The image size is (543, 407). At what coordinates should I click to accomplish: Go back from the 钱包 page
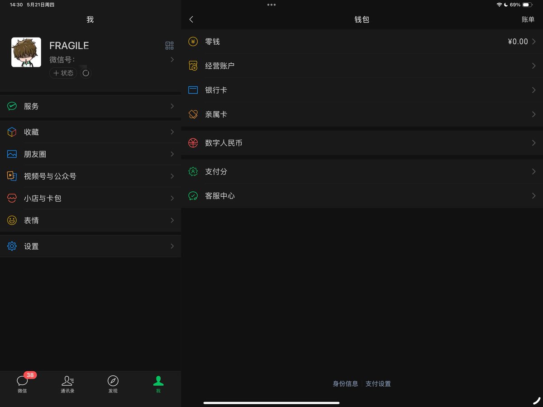191,19
